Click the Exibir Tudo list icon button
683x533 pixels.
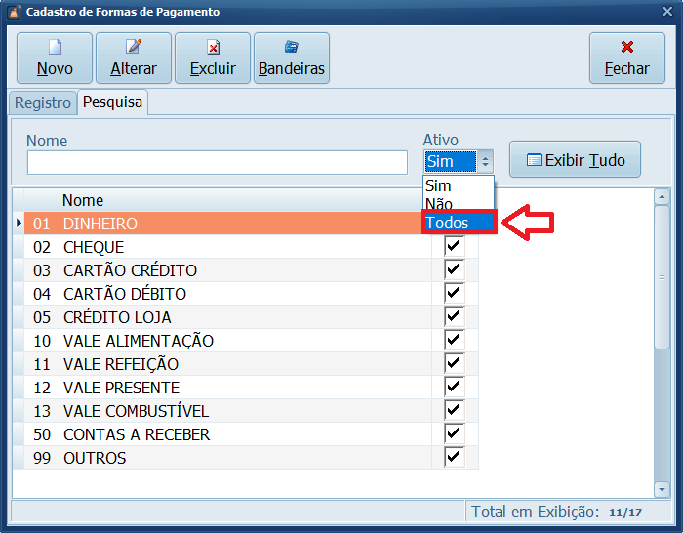coord(575,160)
